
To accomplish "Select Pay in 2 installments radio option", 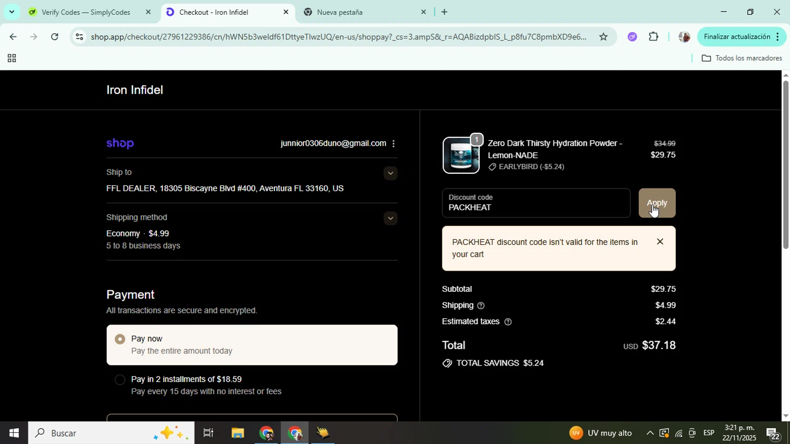I will pos(120,380).
